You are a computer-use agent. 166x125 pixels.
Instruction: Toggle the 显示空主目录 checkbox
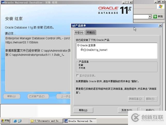[x=78, y=75]
